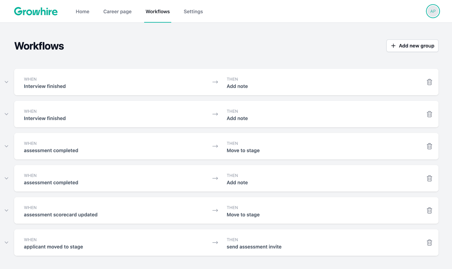Click the 'applicant moved to stage' trigger text

point(53,247)
